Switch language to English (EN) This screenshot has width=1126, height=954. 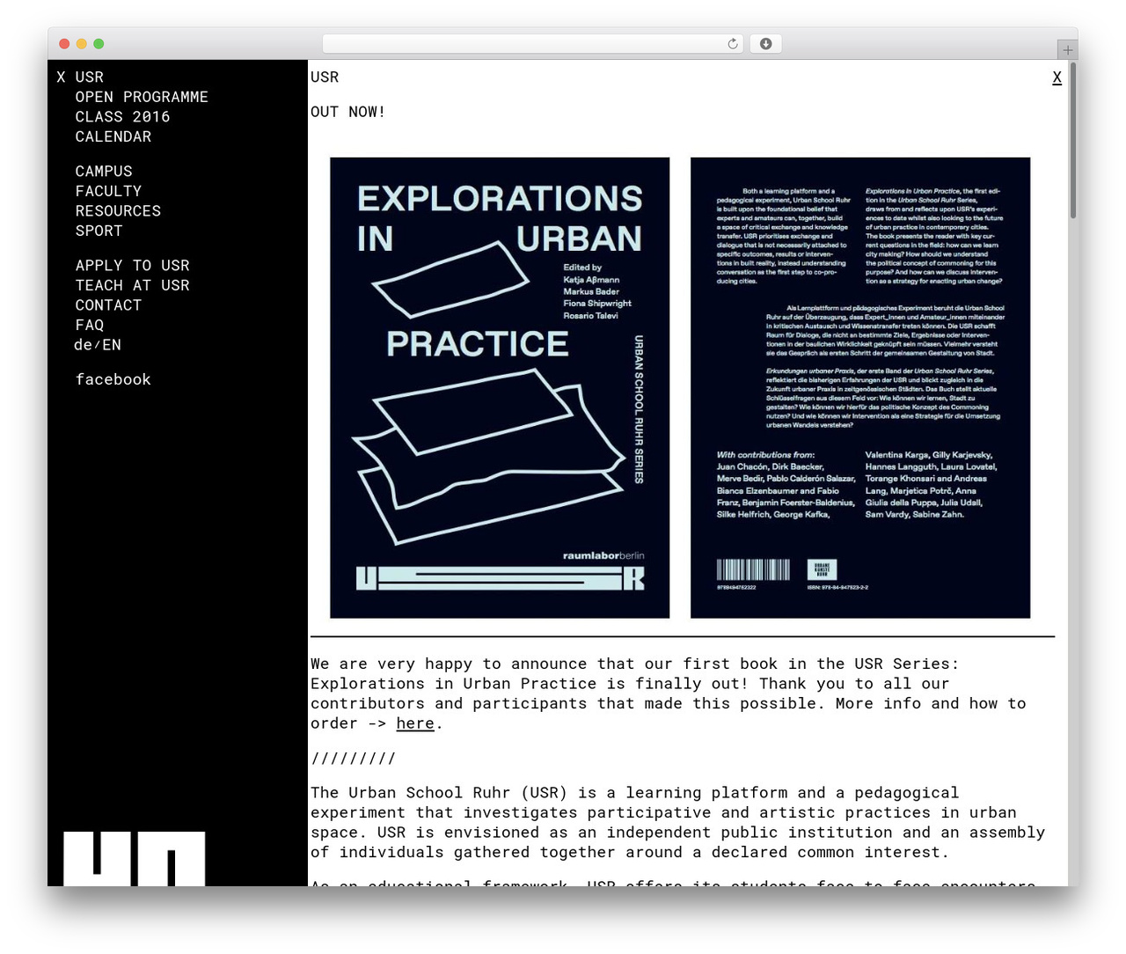(x=112, y=345)
